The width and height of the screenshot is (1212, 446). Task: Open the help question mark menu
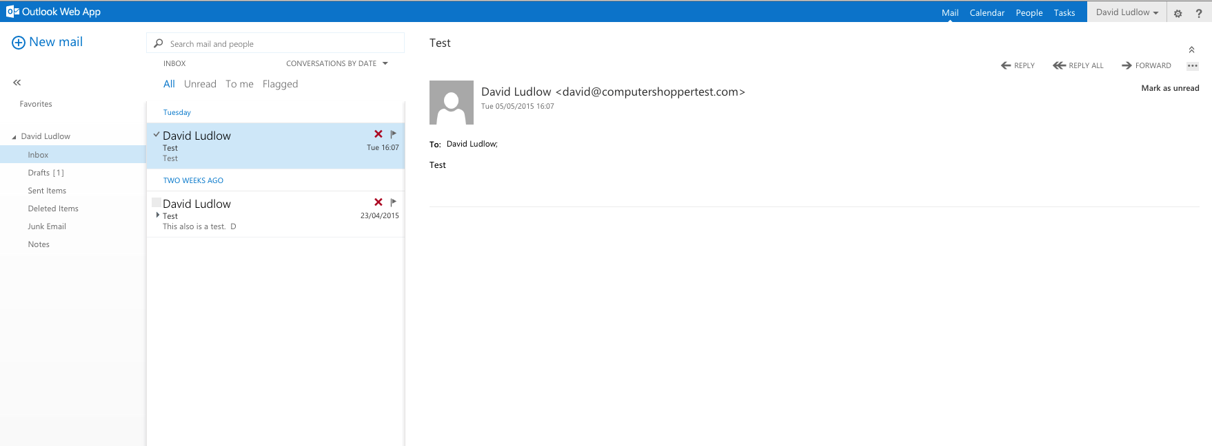[1199, 13]
